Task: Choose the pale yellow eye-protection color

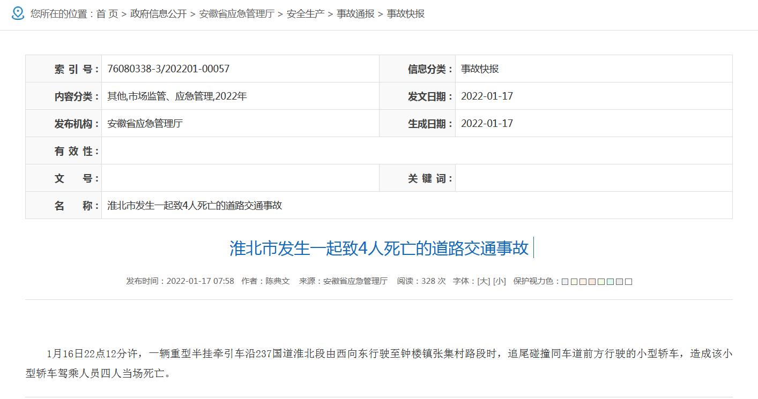Action: 574,282
